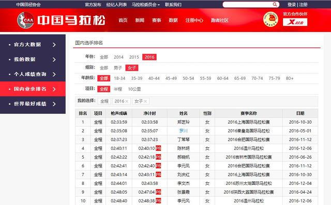Click 官方发布 top link
331x205 pixels.
93,5
